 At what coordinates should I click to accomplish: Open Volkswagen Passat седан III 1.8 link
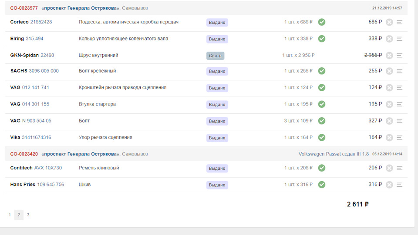(x=334, y=154)
